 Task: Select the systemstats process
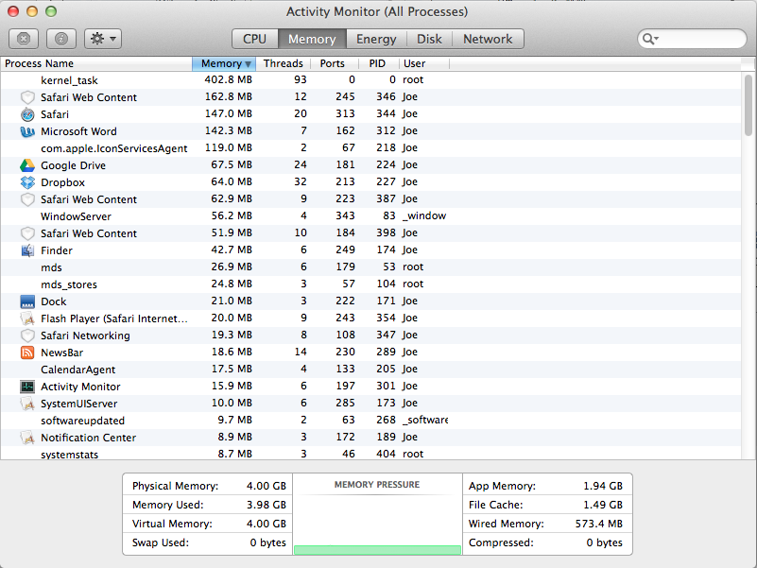[370, 454]
